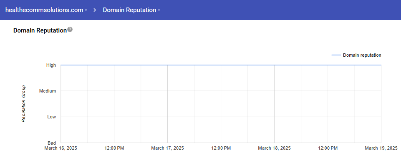Select the Domain reputation legend label
Screen dimensions: 401x168
(x=362, y=55)
